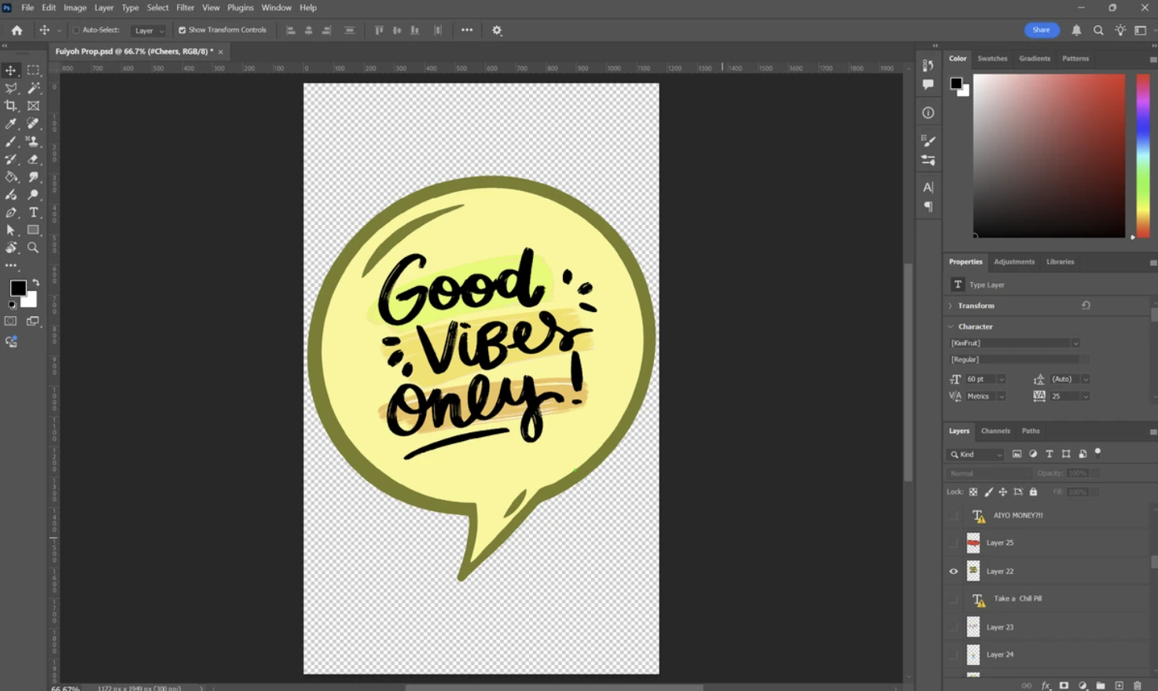Select the Eyedropper tool
1158x691 pixels.
pyautogui.click(x=11, y=123)
